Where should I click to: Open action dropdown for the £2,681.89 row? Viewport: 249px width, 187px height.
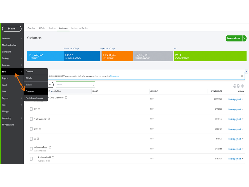pos(243,129)
